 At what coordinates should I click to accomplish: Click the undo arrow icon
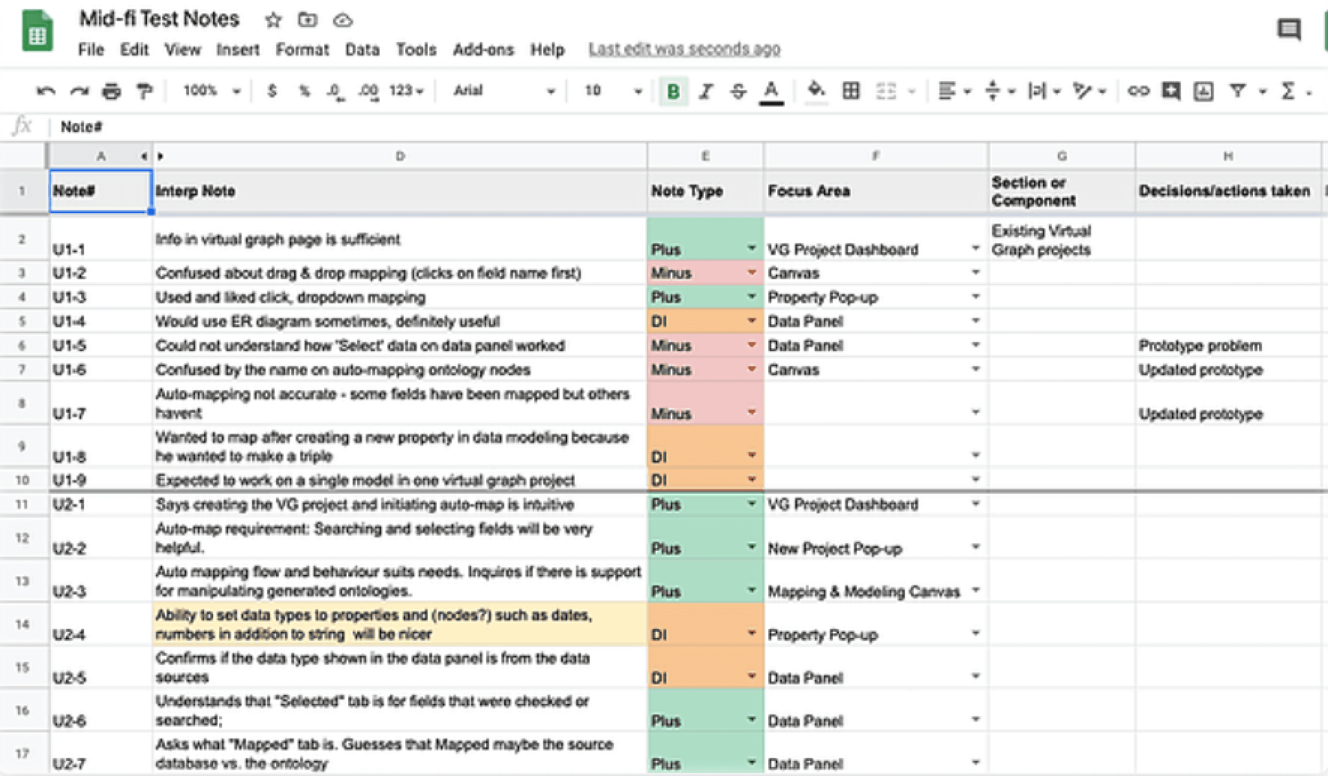46,91
